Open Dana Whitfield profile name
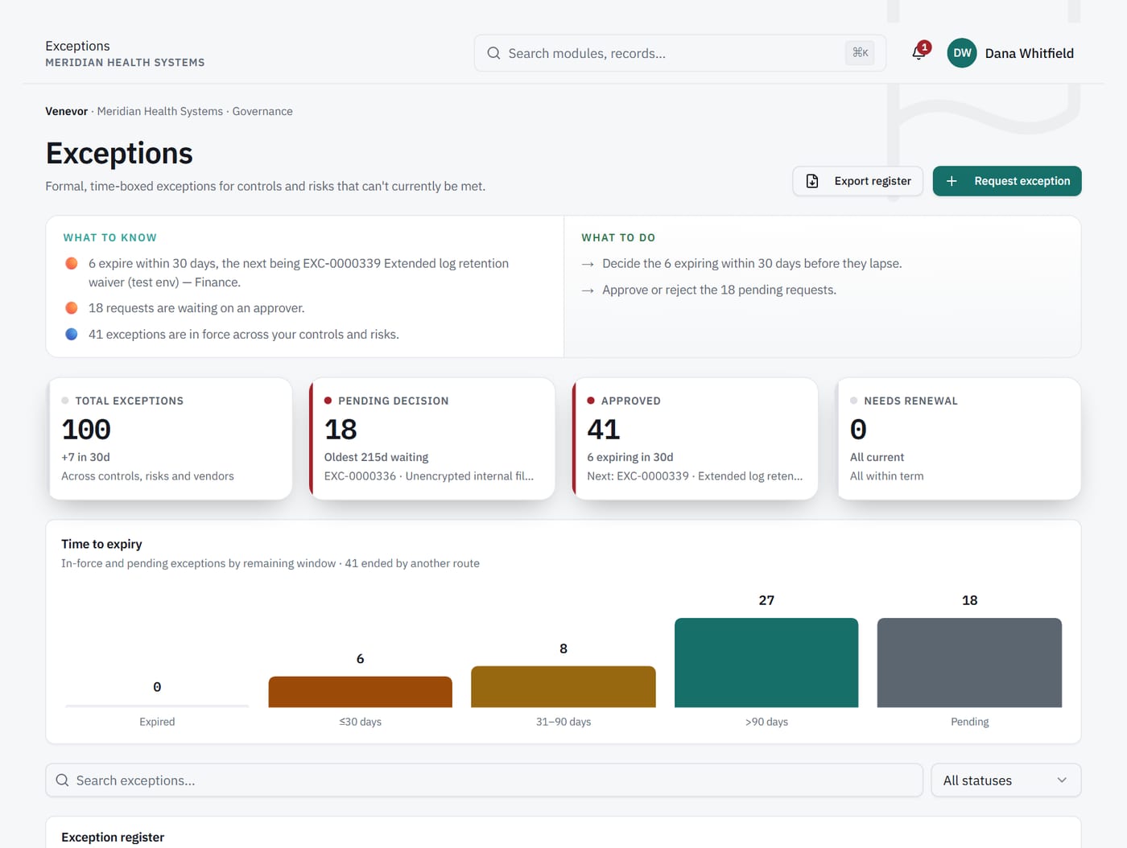1127x848 pixels. [x=1030, y=53]
